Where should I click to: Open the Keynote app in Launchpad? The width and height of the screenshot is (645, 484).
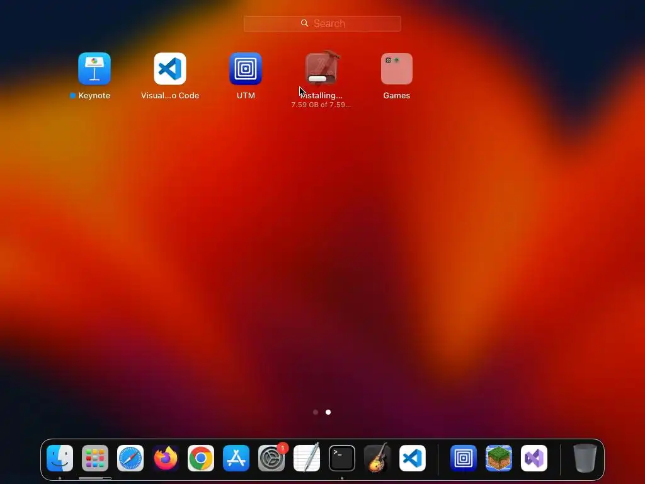coord(94,68)
